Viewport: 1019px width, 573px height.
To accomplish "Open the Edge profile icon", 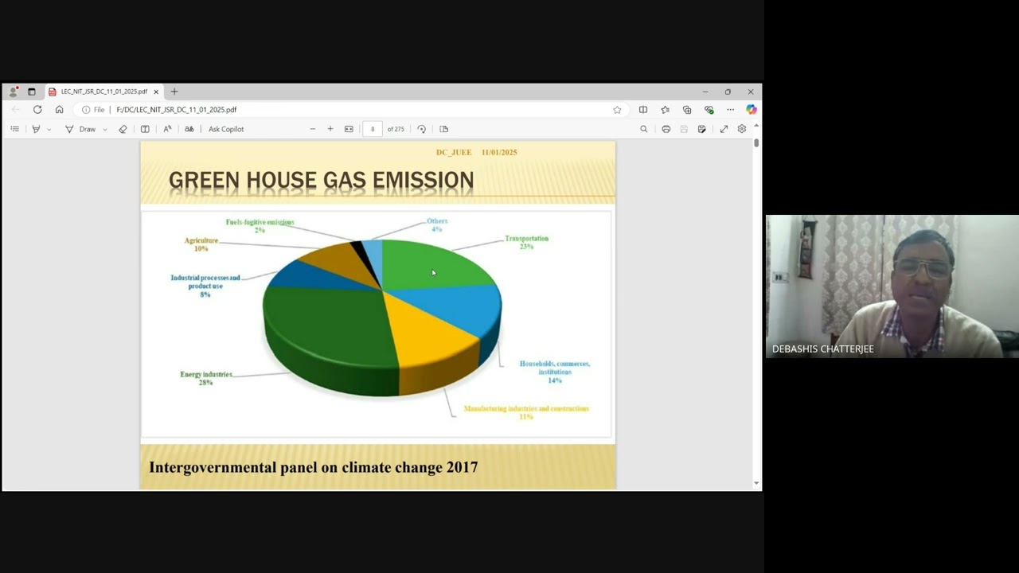I will pyautogui.click(x=13, y=92).
